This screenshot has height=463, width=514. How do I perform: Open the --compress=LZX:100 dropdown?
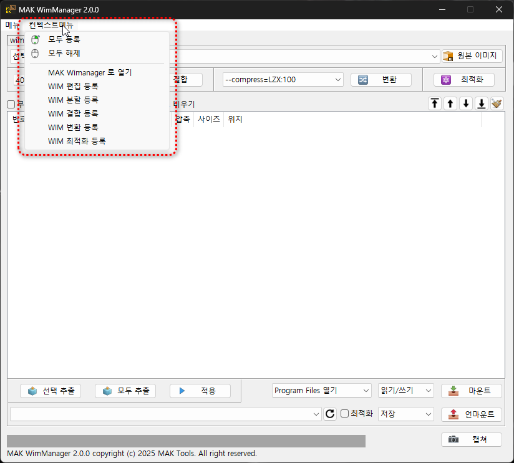pyautogui.click(x=283, y=80)
